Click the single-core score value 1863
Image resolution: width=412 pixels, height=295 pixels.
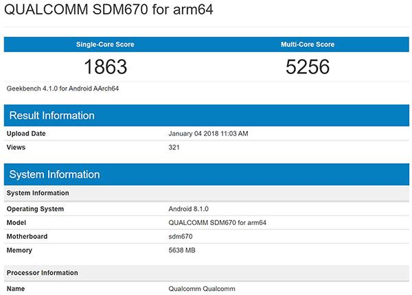click(105, 67)
